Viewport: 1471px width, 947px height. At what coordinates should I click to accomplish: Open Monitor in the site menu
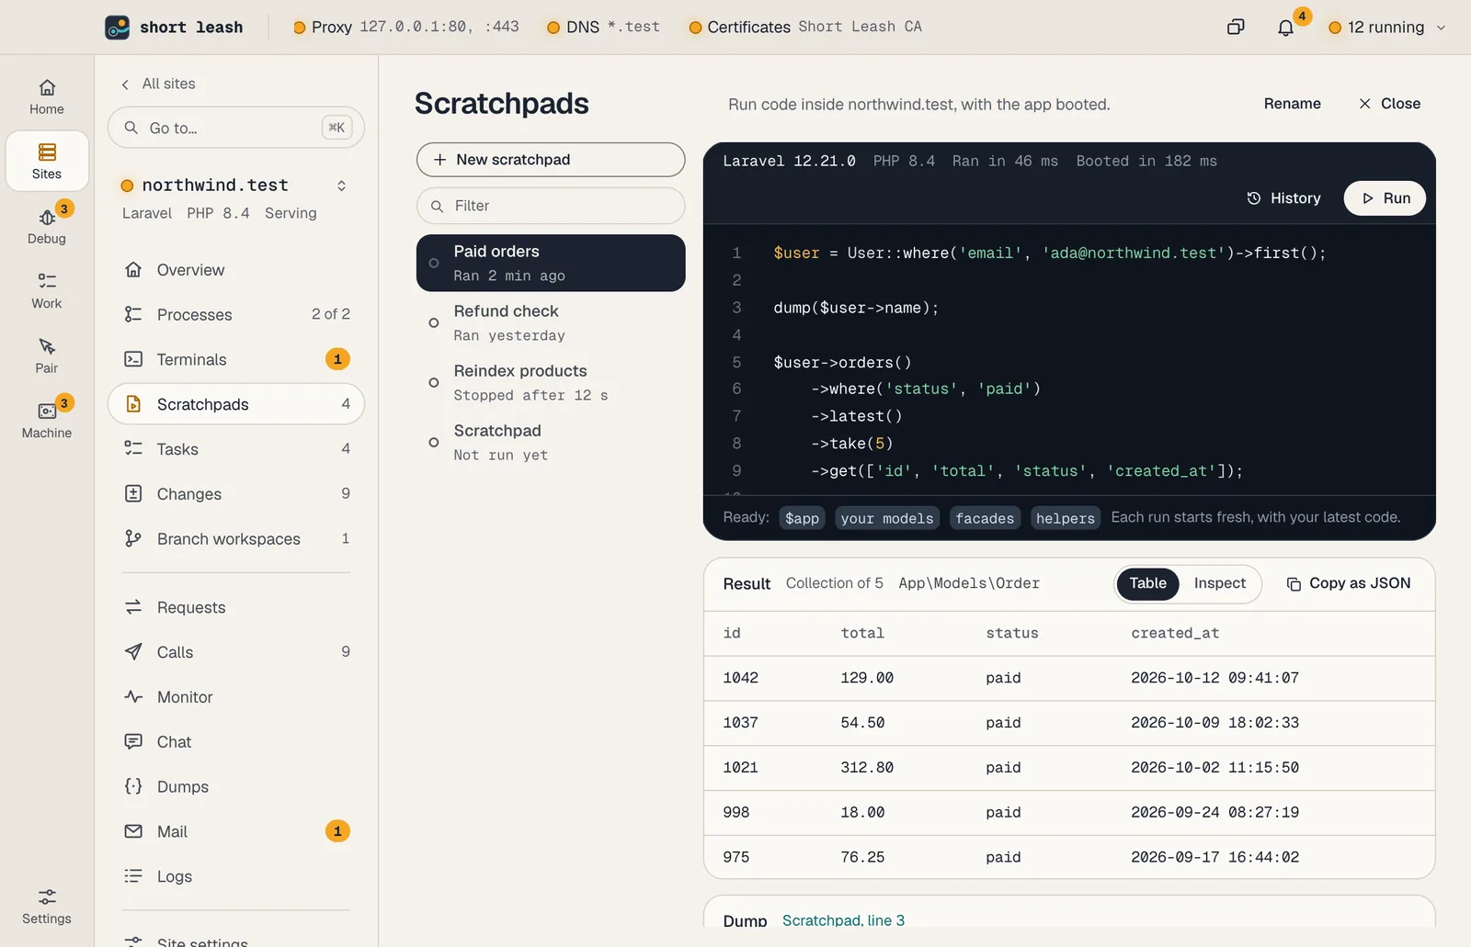click(236, 697)
